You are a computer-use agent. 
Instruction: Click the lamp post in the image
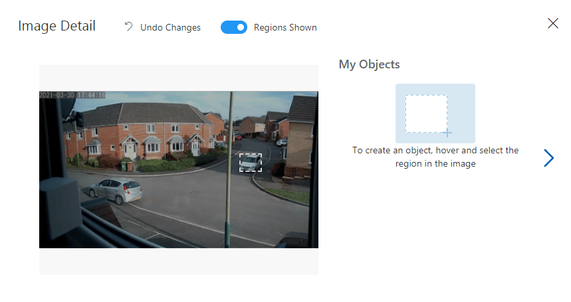tap(229, 169)
